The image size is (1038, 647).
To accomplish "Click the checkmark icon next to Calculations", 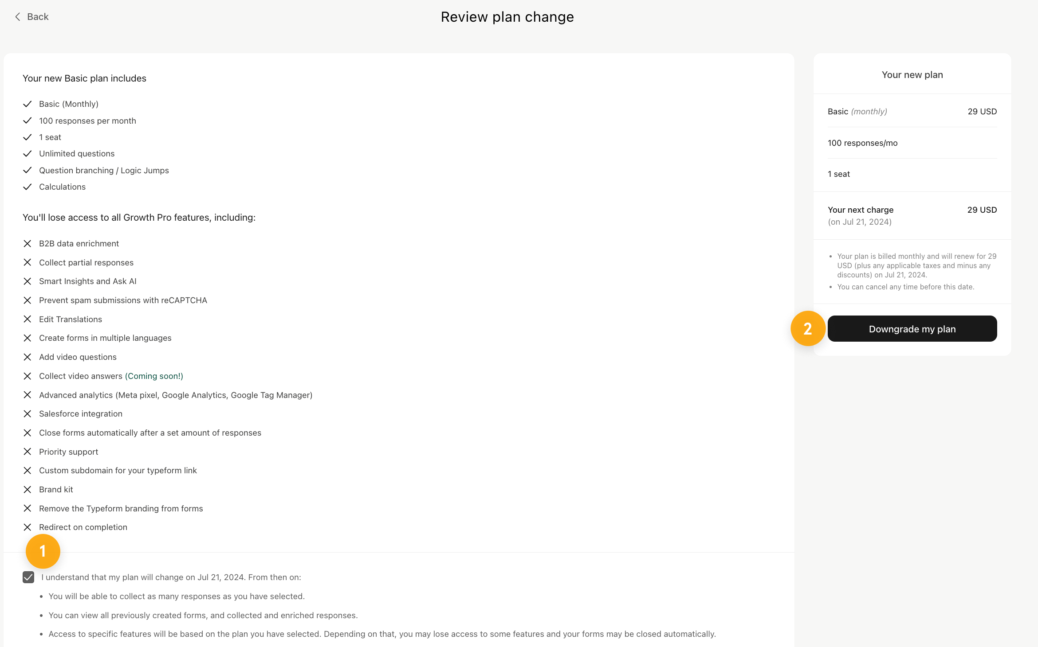I will point(28,187).
